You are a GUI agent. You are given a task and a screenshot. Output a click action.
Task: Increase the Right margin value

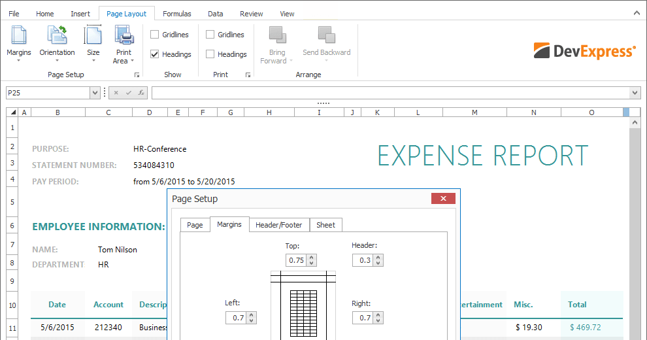(x=378, y=315)
